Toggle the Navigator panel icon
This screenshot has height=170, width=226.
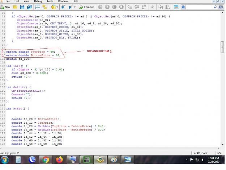(x=38, y=7)
